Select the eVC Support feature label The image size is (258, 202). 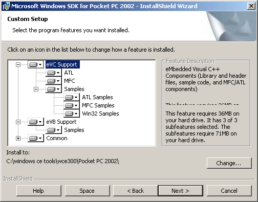click(62, 64)
